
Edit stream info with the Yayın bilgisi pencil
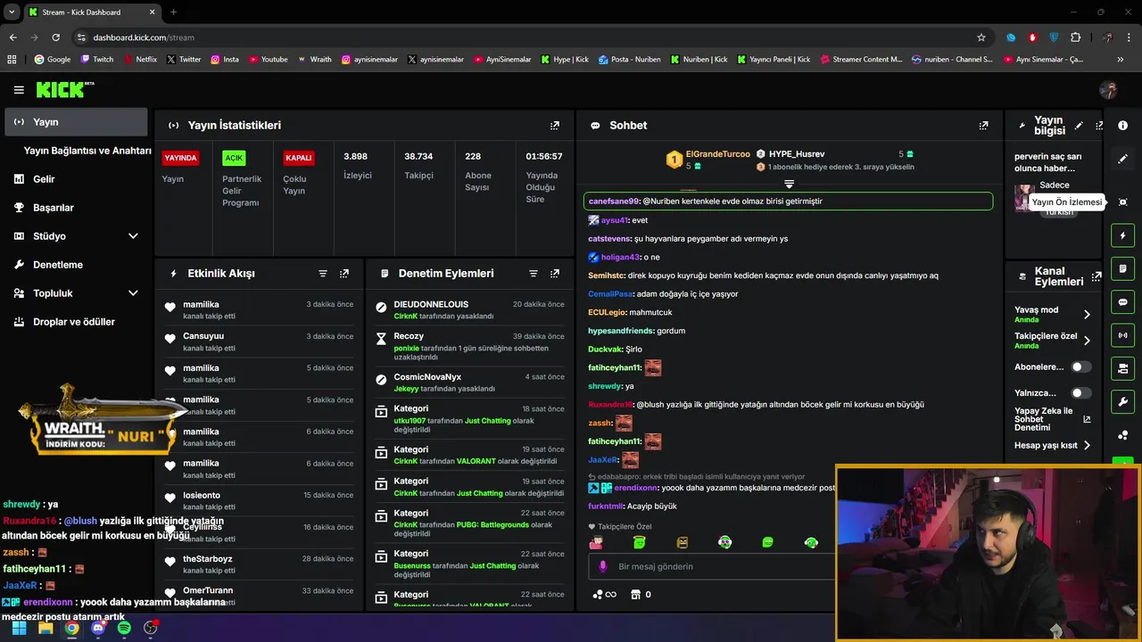(1079, 126)
